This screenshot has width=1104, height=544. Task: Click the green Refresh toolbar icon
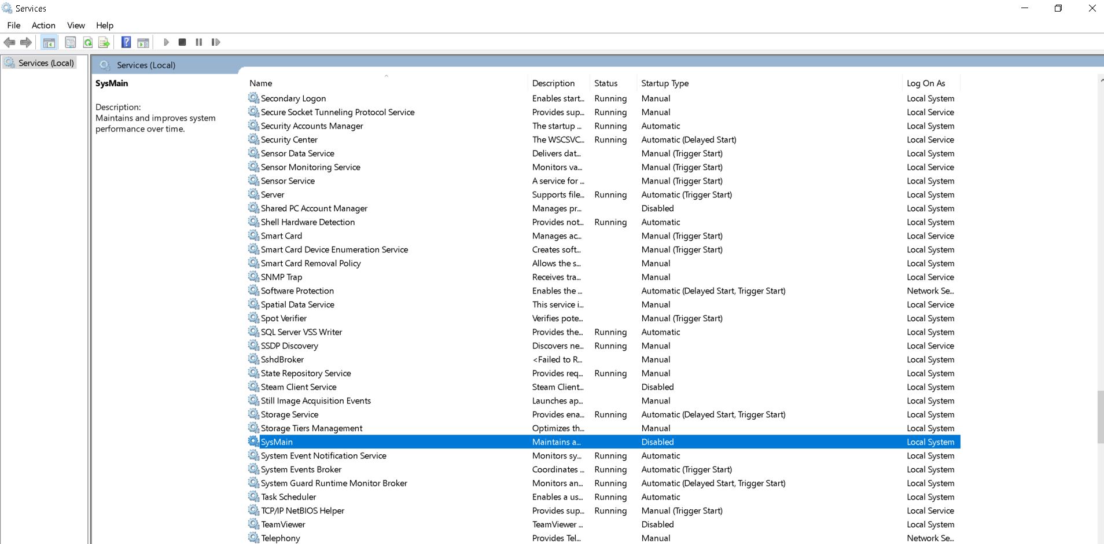87,42
